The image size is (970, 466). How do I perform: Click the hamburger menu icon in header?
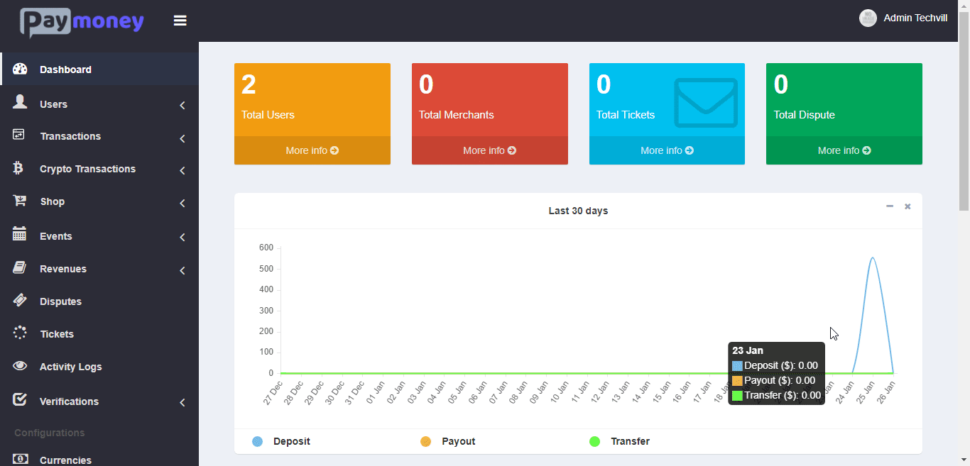(x=180, y=21)
